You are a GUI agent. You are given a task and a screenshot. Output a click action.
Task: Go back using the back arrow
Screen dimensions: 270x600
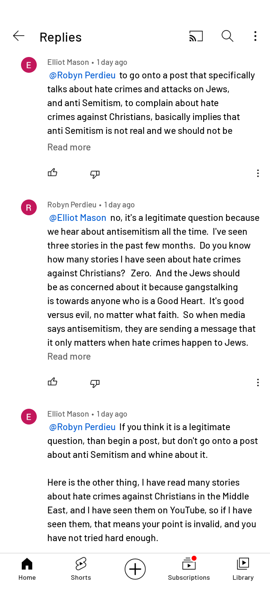(19, 36)
